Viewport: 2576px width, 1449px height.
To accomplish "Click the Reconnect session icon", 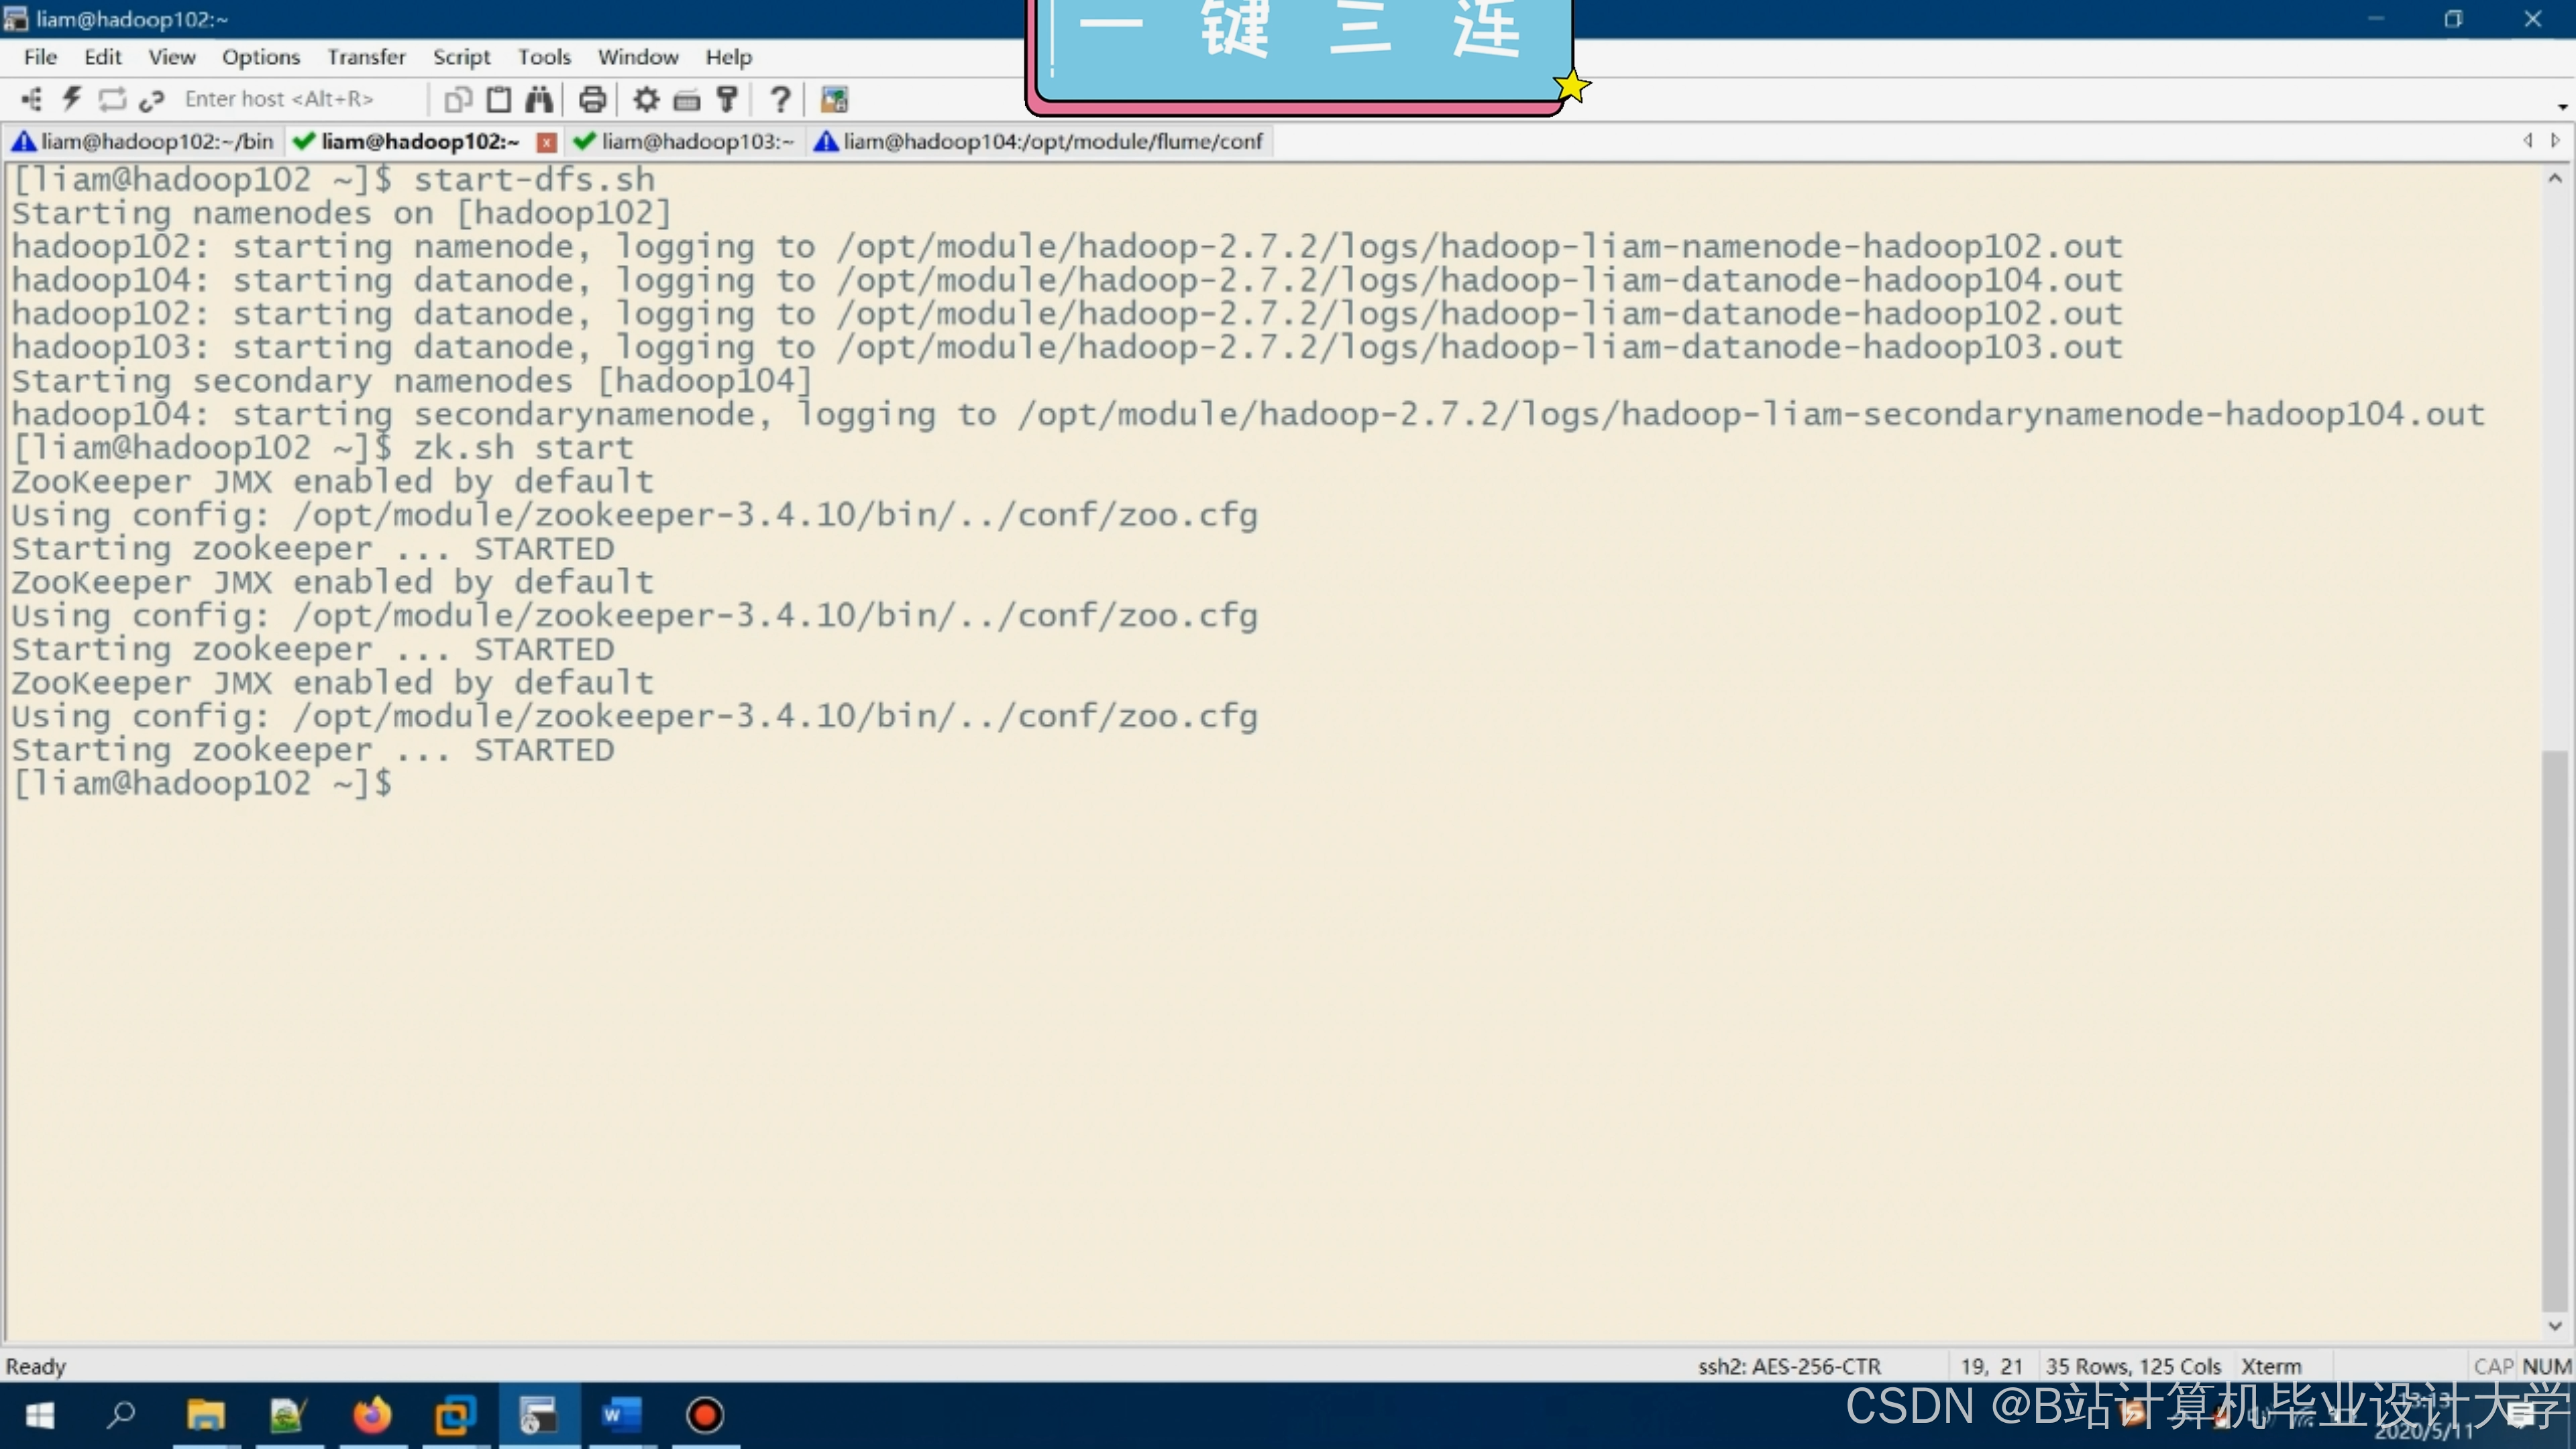I will pyautogui.click(x=112, y=99).
